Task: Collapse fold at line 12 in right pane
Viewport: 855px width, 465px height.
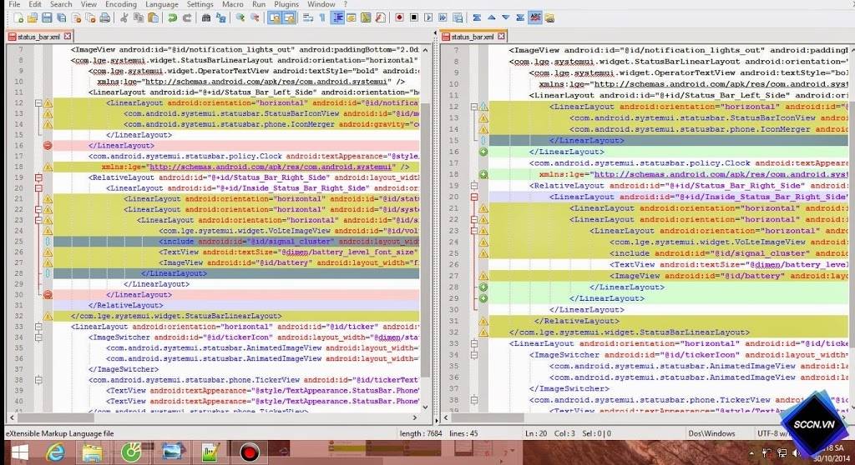Action: tap(474, 107)
